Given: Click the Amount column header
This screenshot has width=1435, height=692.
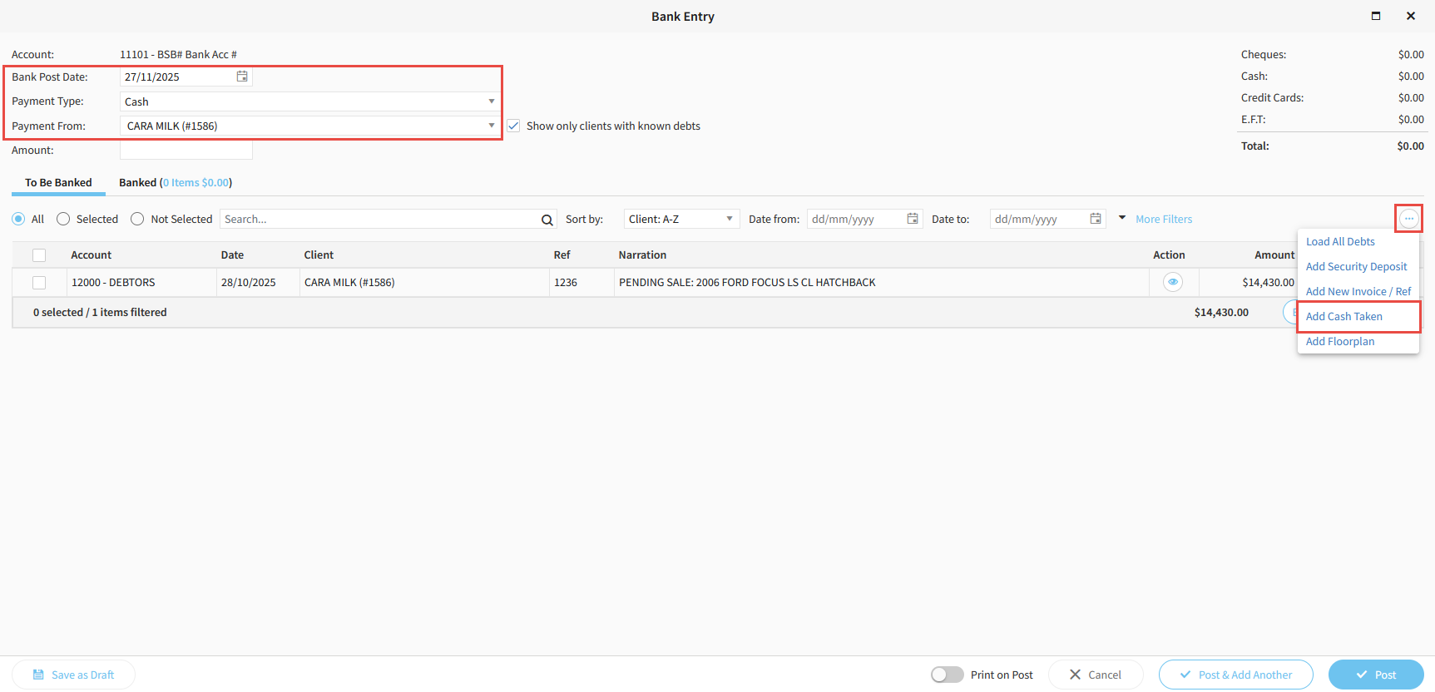Looking at the screenshot, I should click(x=1274, y=255).
